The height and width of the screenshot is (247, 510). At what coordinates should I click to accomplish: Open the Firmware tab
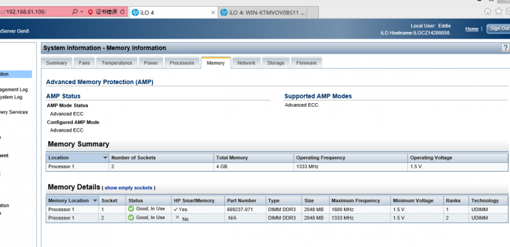306,63
